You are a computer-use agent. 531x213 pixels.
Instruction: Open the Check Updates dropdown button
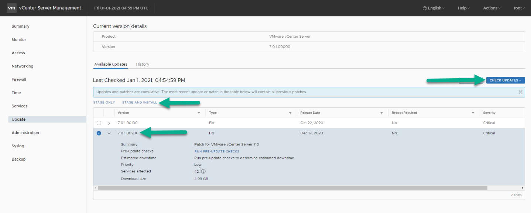(506, 80)
